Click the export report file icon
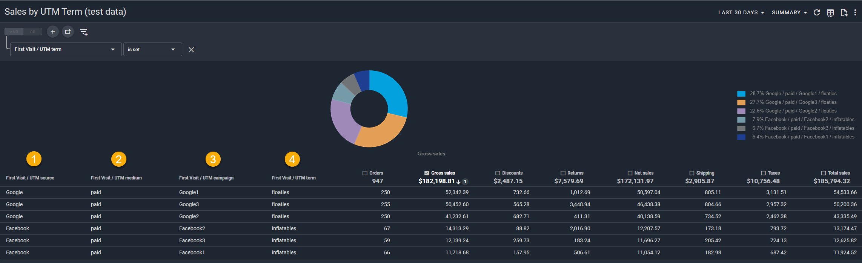This screenshot has height=263, width=862. [844, 13]
